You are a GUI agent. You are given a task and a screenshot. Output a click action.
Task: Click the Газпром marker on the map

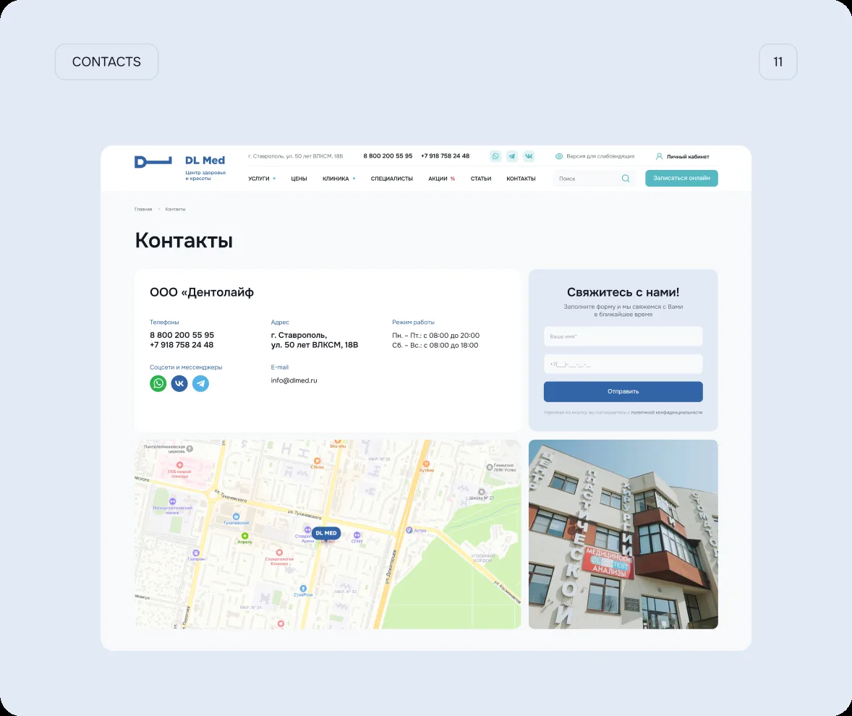click(x=196, y=553)
